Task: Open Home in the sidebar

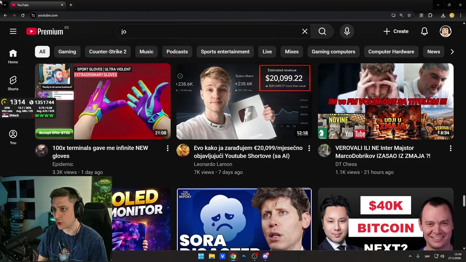Action: [13, 56]
